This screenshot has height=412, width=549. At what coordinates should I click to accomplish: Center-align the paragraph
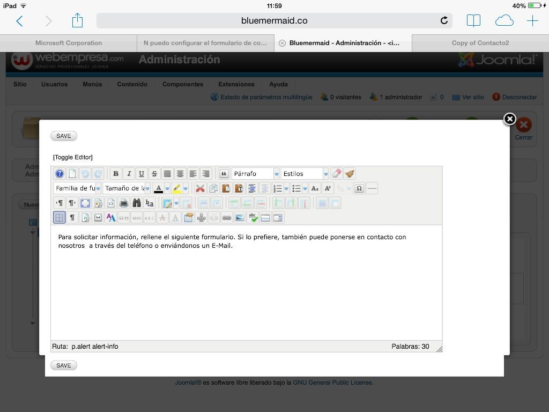click(x=180, y=173)
